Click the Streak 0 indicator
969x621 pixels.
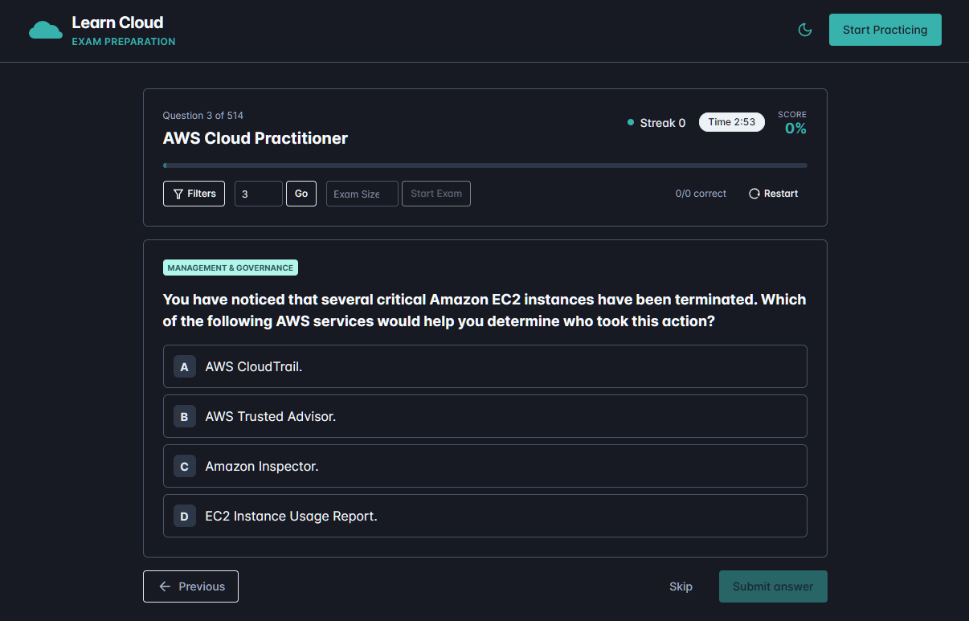(x=656, y=123)
